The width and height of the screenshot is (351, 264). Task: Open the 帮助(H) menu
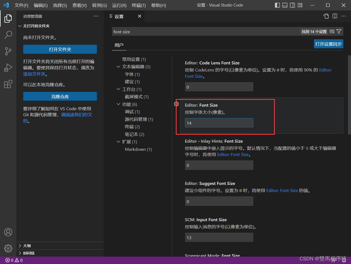click(x=159, y=5)
